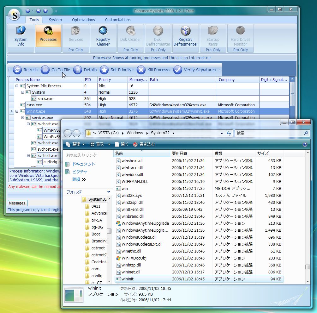The height and width of the screenshot is (313, 317).
Task: Open the Messages tab
Action: [x=17, y=203]
